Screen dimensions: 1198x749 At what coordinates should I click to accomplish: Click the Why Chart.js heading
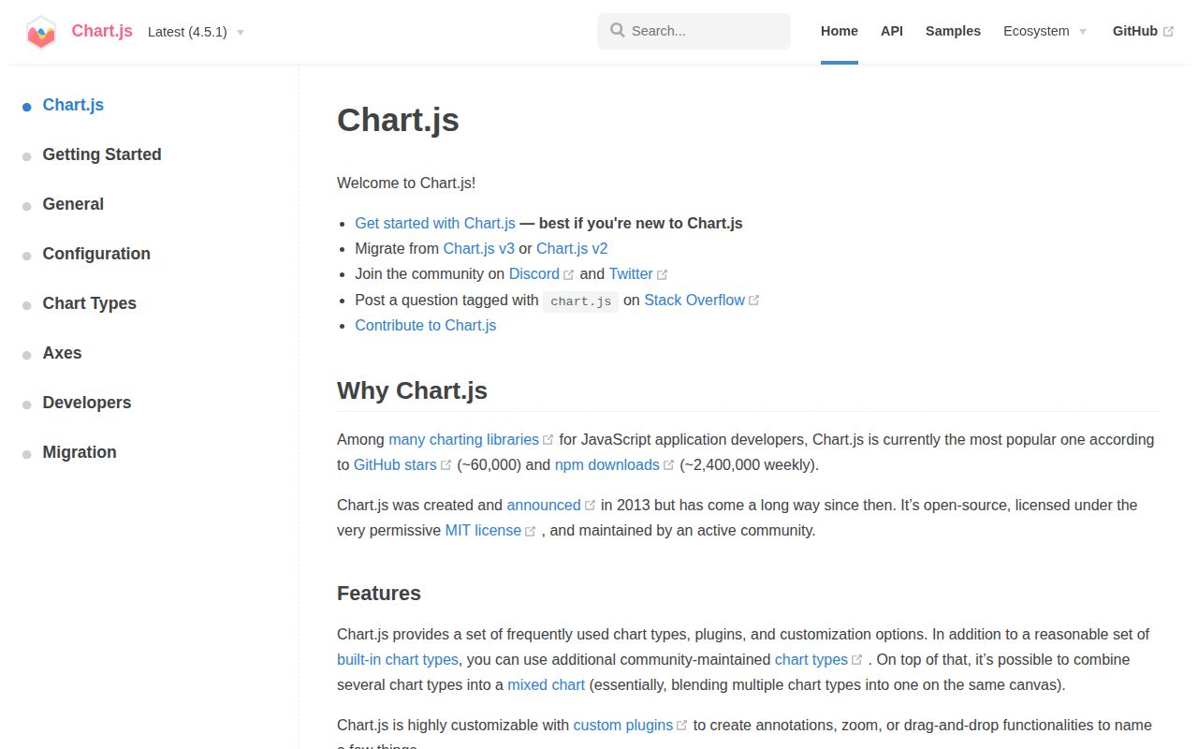click(x=412, y=390)
